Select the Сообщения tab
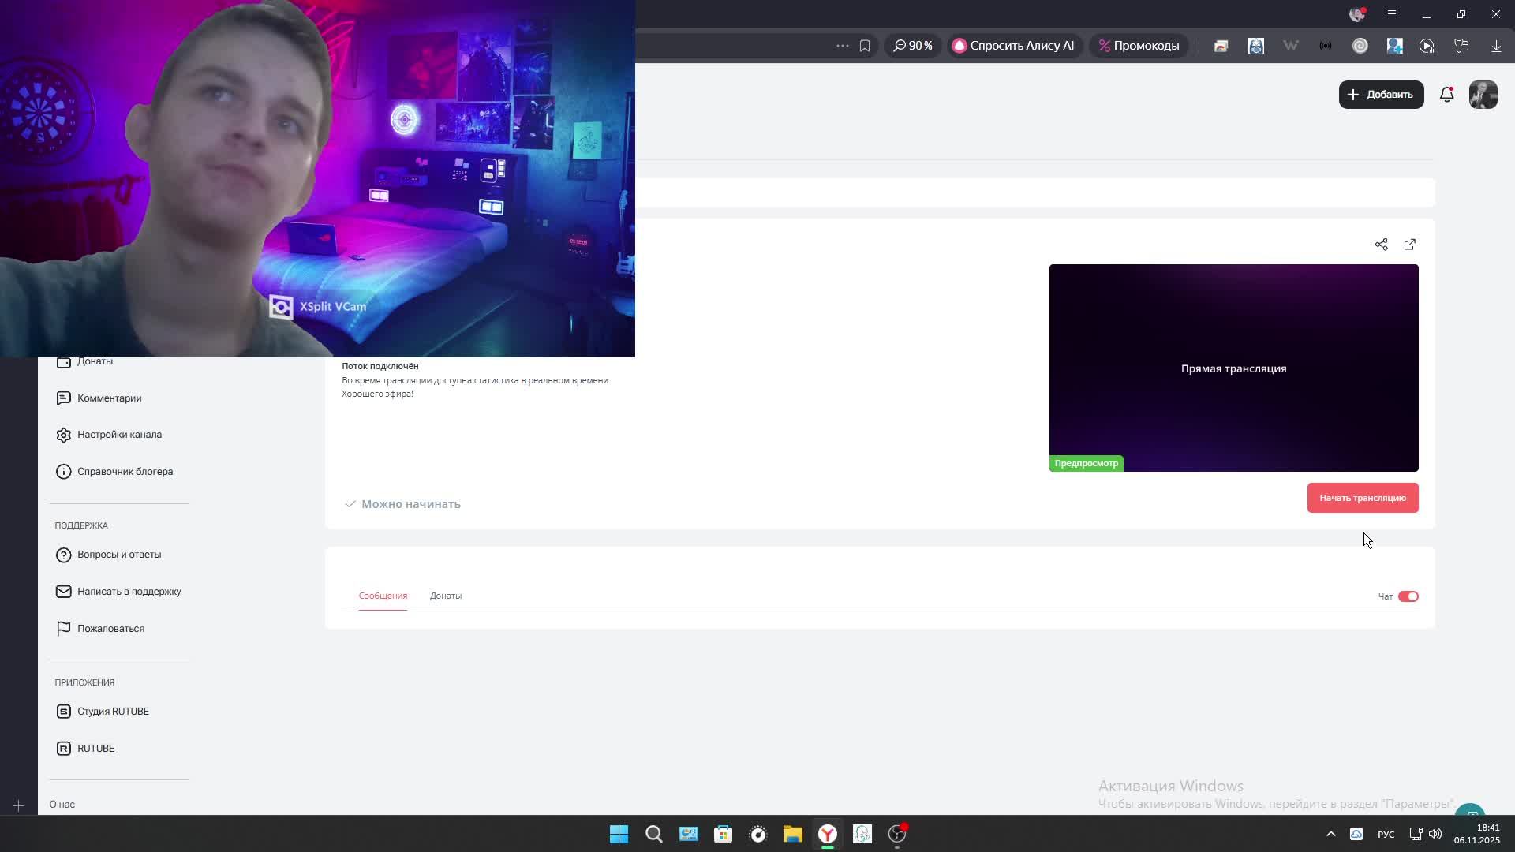Screen dimensions: 1515x852 point(383,596)
